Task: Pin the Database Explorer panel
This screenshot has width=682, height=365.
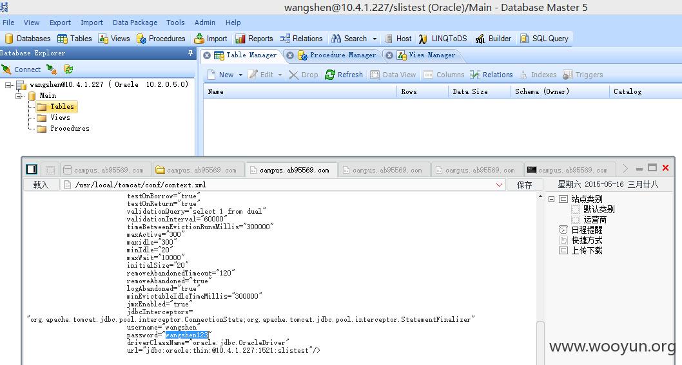Action: coord(190,53)
